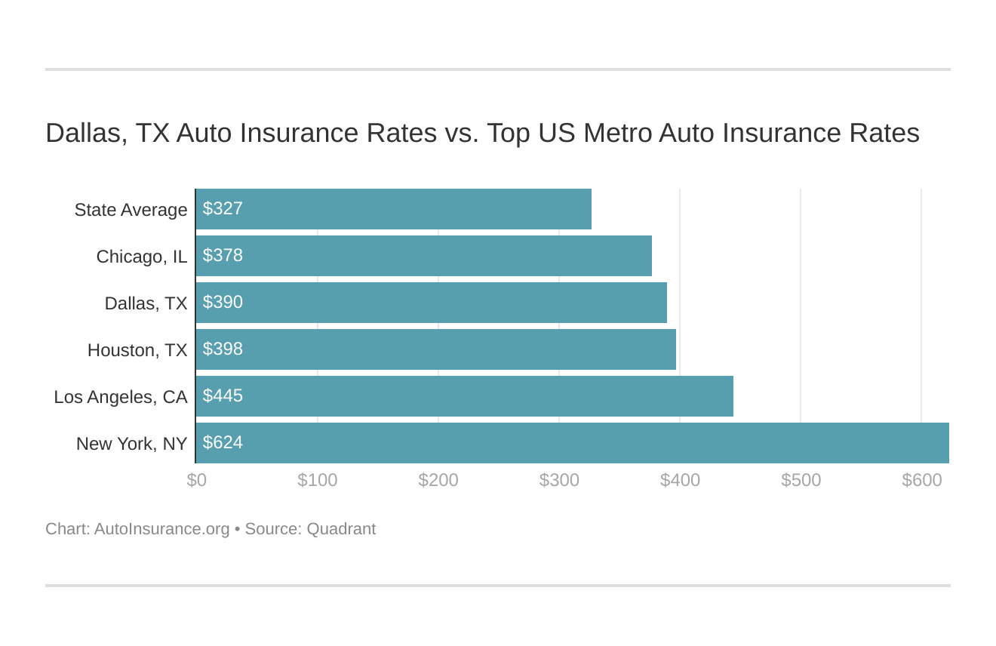
Task: Click the $500 x-axis tick label
Action: [x=801, y=480]
